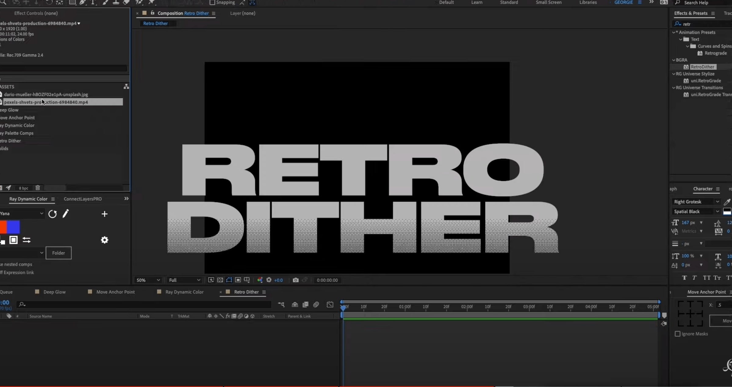Click the timeline layer search field
The height and width of the screenshot is (387, 732).
coord(144,304)
